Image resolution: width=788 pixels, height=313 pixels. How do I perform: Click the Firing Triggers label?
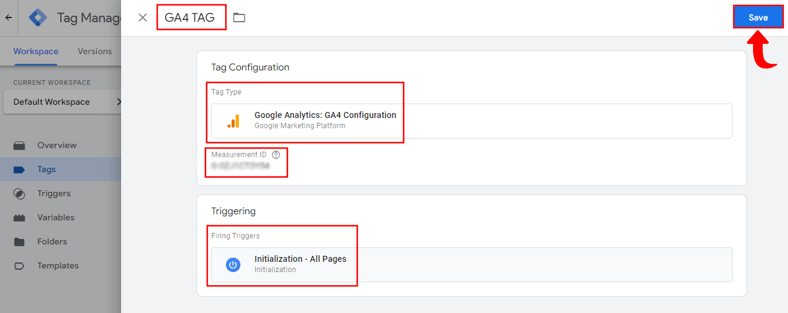[x=236, y=236]
